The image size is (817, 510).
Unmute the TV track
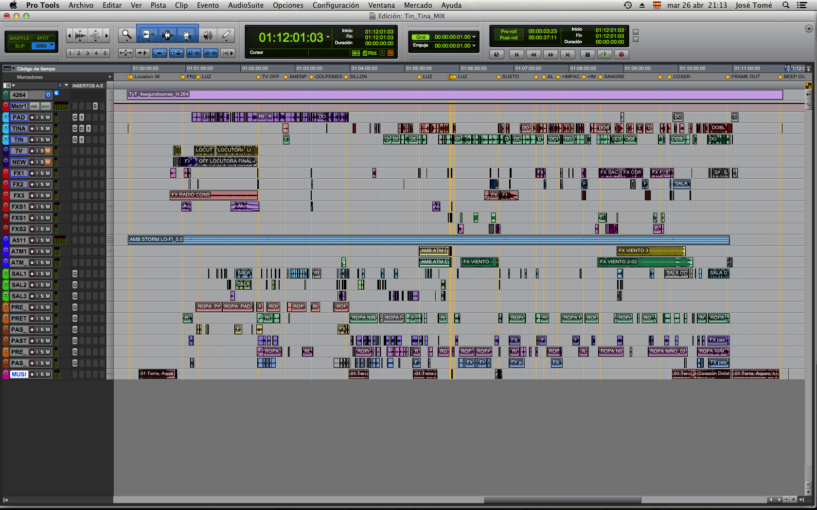[x=48, y=151]
